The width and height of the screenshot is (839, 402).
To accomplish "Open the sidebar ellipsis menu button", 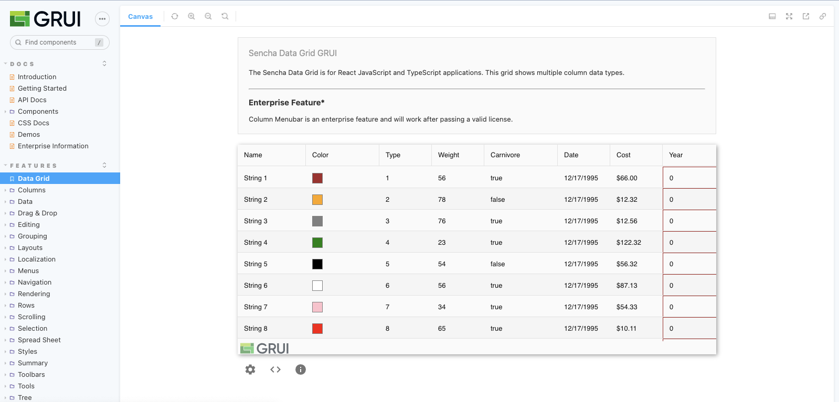I will tap(102, 19).
